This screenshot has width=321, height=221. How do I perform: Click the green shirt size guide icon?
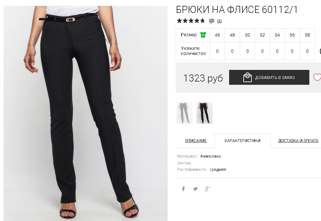tap(203, 35)
